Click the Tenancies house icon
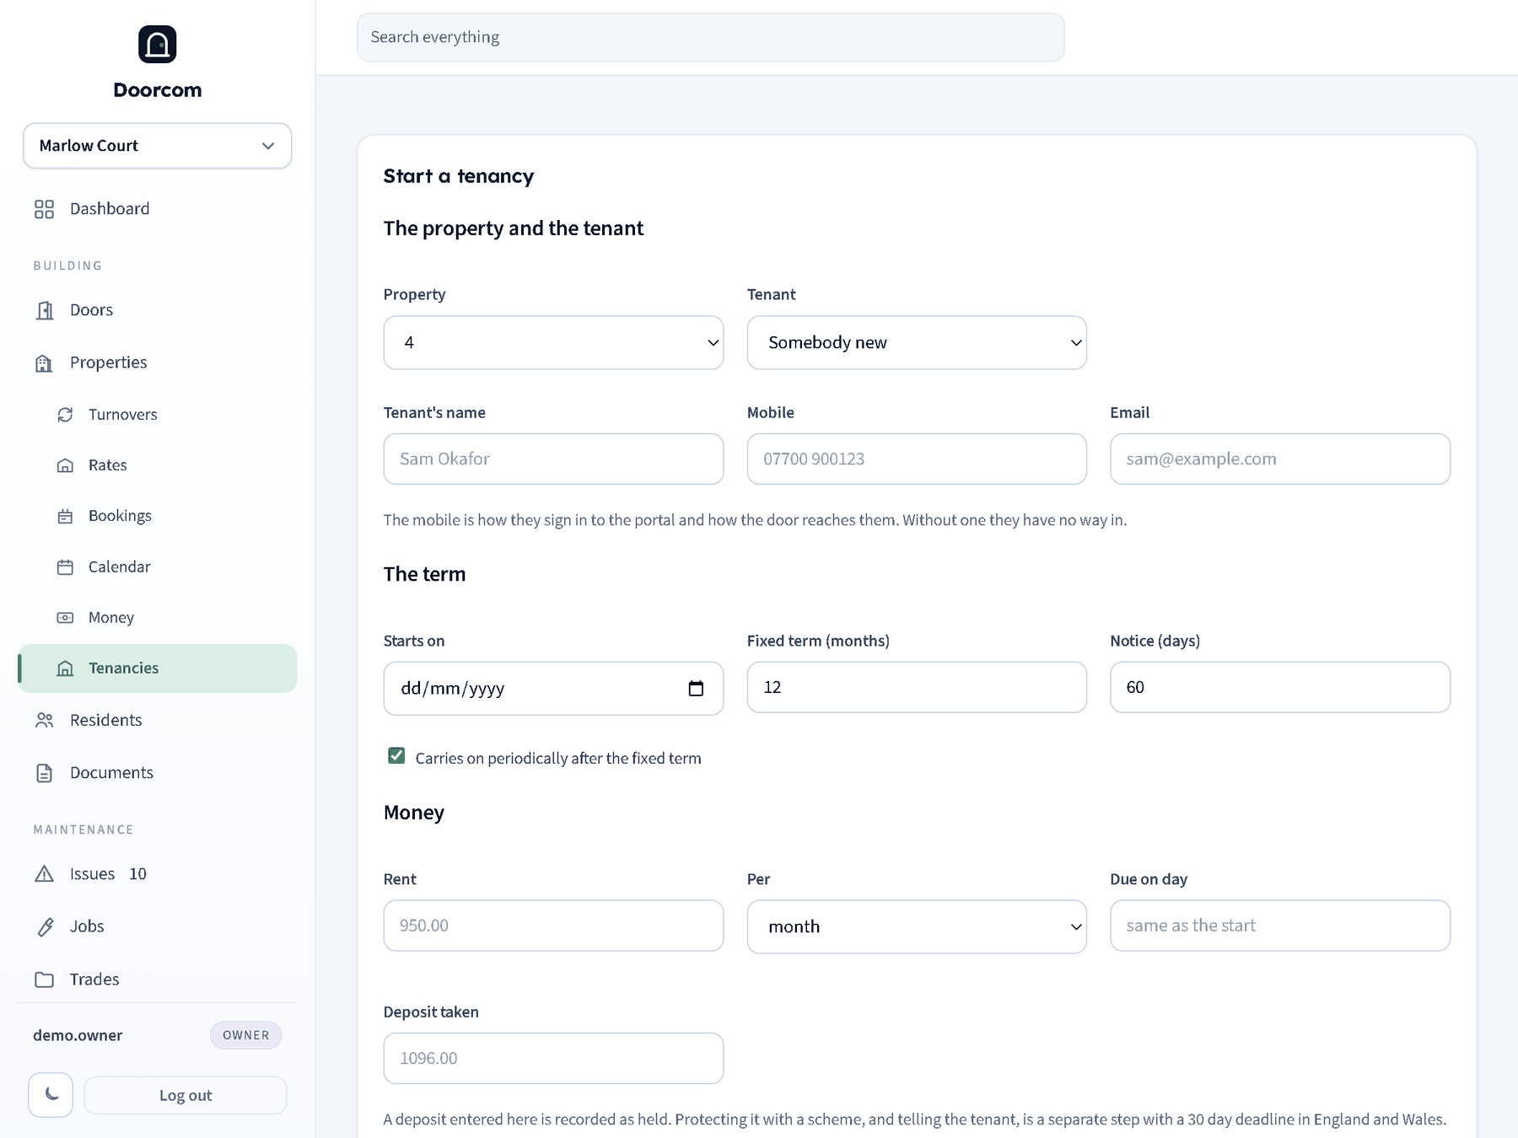 (65, 668)
